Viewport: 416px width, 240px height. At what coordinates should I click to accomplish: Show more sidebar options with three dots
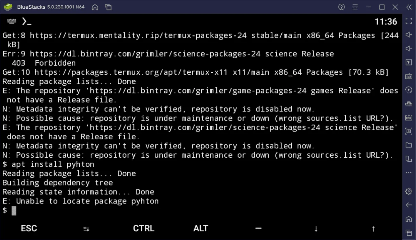click(409, 172)
